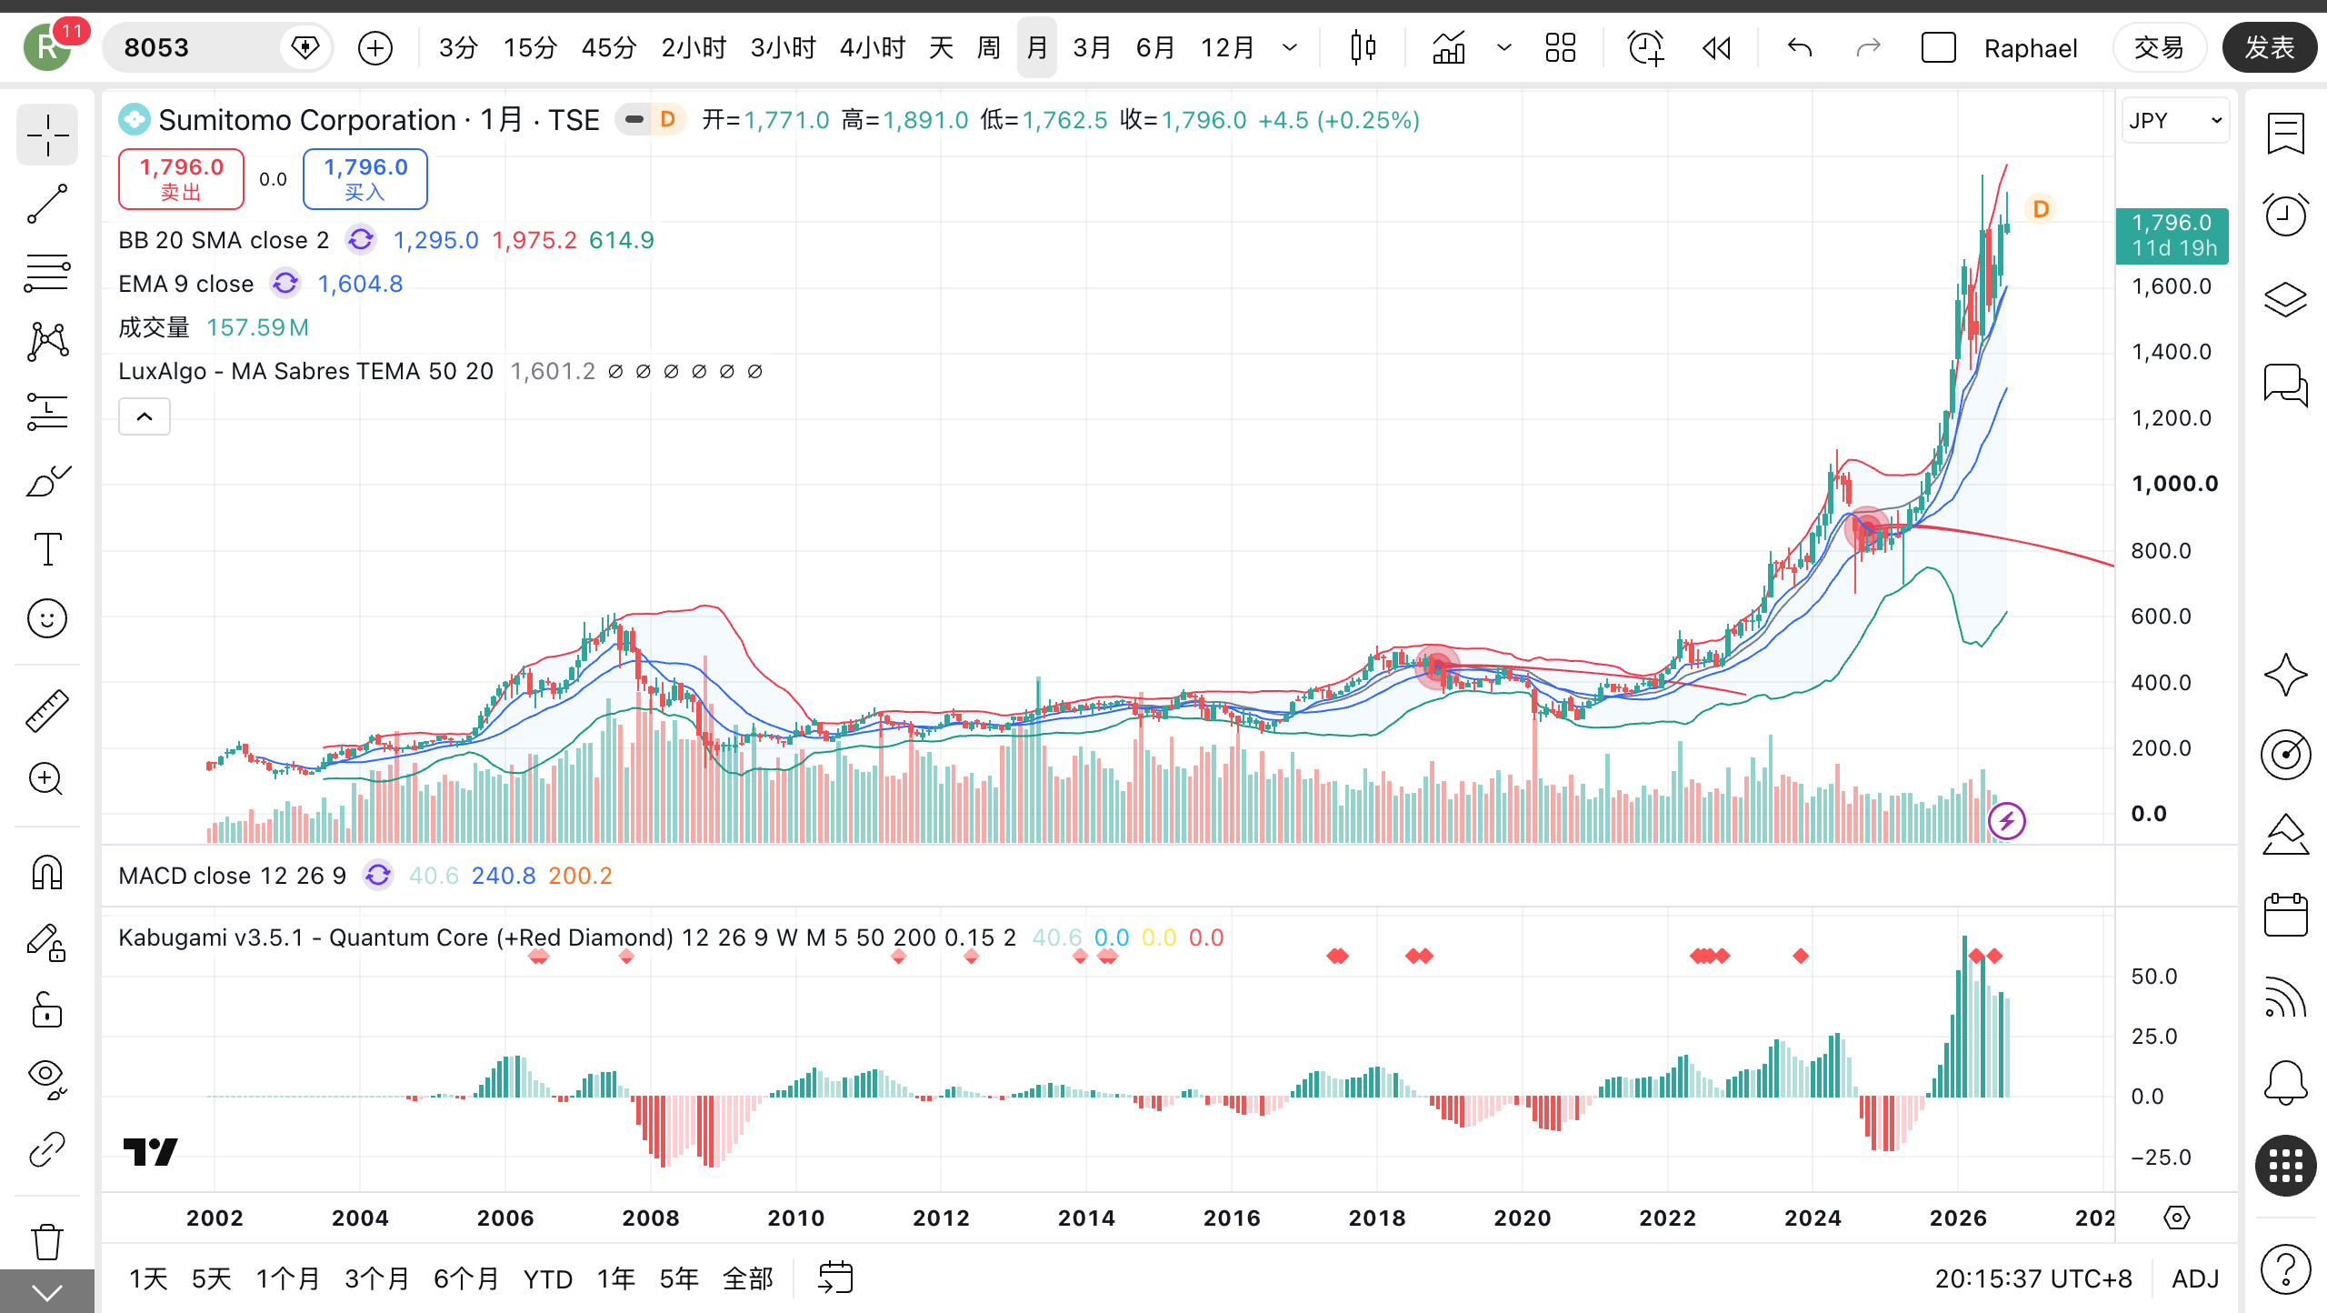This screenshot has width=2327, height=1313.
Task: Collapse the drawing toolbar chevron at bottom
Action: coord(47,1291)
